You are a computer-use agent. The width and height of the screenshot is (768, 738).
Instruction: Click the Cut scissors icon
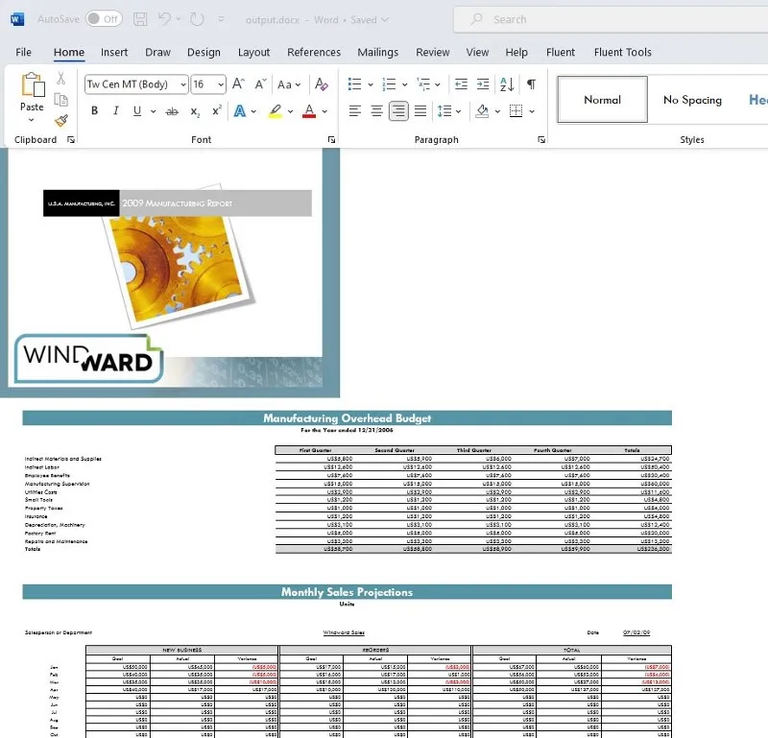click(x=61, y=78)
